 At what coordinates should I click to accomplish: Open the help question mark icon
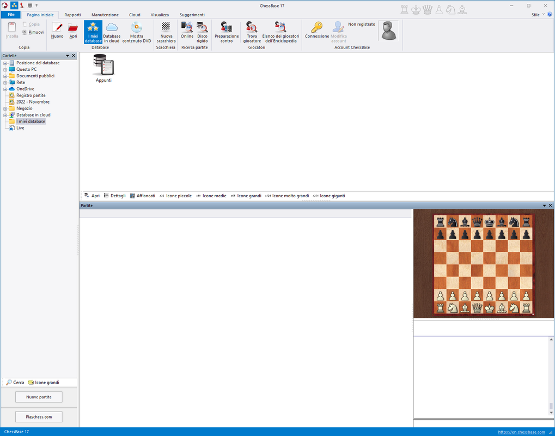click(550, 15)
